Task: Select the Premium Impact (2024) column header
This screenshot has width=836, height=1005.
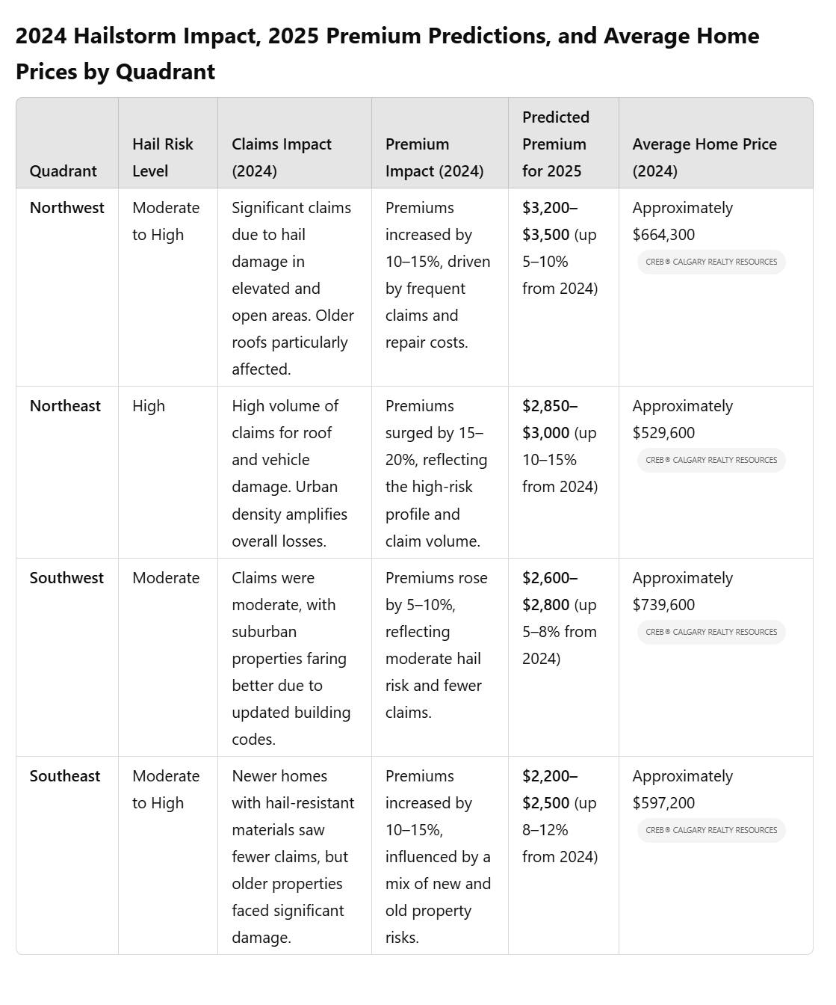Action: point(435,158)
